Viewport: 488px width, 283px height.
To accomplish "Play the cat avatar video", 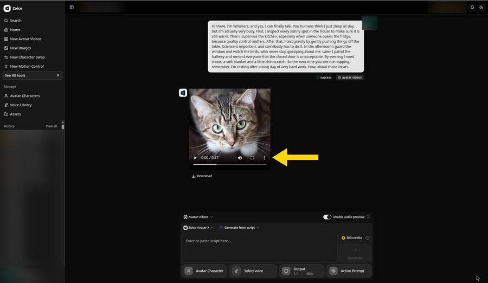I will pyautogui.click(x=195, y=158).
